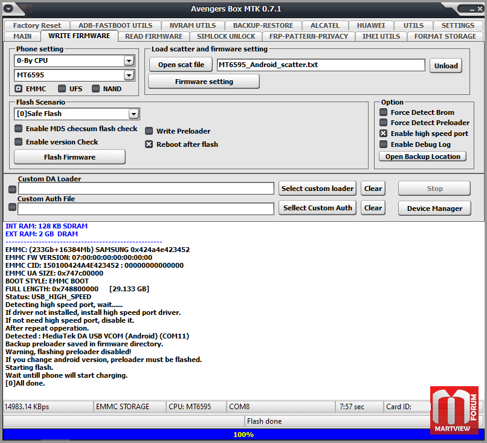Expand the Safe Flash scenario dropdown
The height and width of the screenshot is (443, 487).
click(134, 114)
